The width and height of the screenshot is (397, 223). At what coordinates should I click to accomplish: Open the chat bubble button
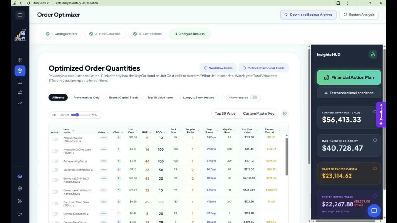point(374,211)
